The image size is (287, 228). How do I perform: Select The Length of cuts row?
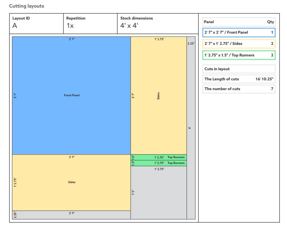click(x=239, y=79)
